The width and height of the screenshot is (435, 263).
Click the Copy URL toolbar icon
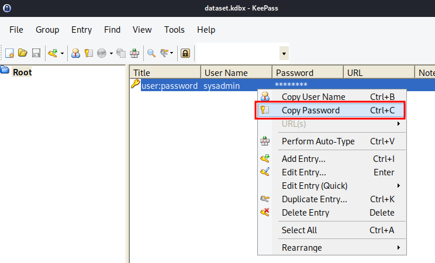pyautogui.click(x=120, y=53)
